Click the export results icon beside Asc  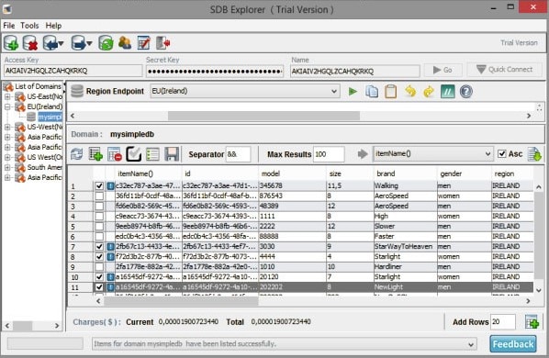click(534, 154)
